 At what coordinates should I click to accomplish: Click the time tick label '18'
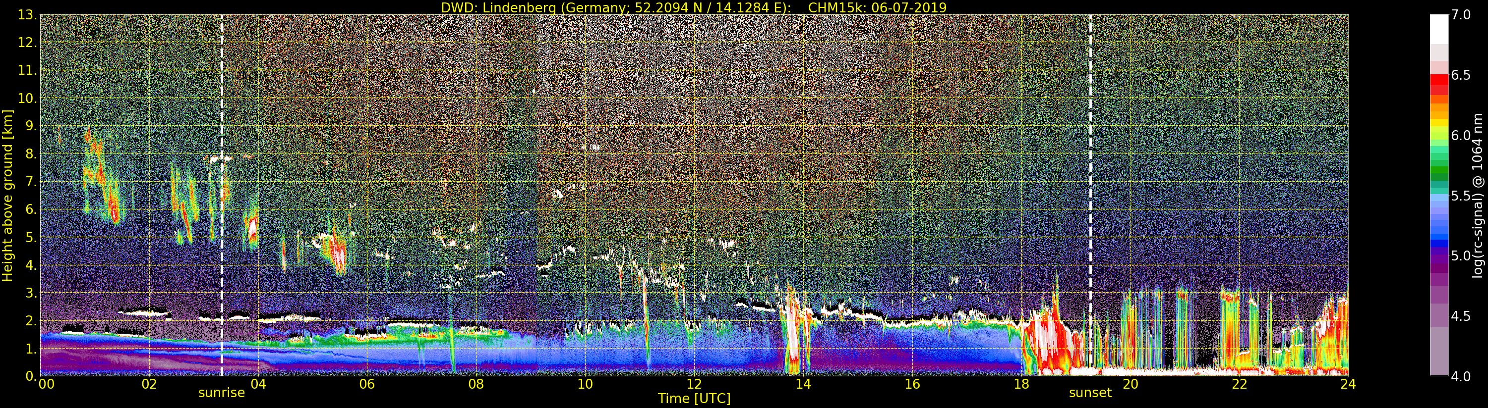click(1021, 384)
